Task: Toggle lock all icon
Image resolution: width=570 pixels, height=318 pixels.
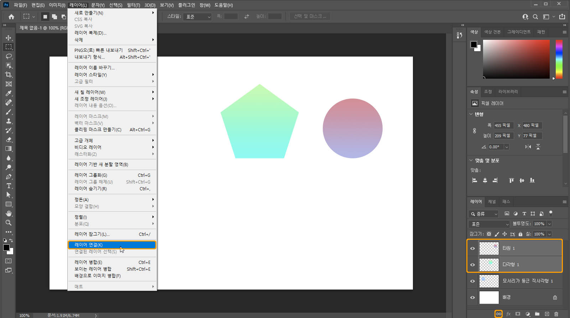Action: click(x=520, y=234)
